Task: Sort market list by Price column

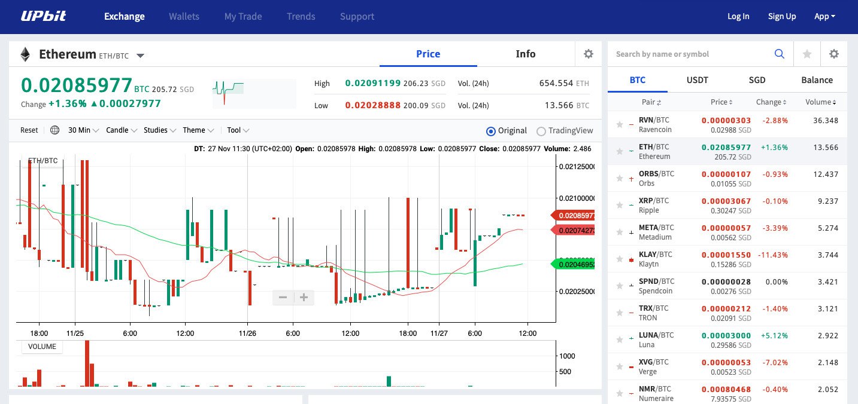Action: (721, 102)
